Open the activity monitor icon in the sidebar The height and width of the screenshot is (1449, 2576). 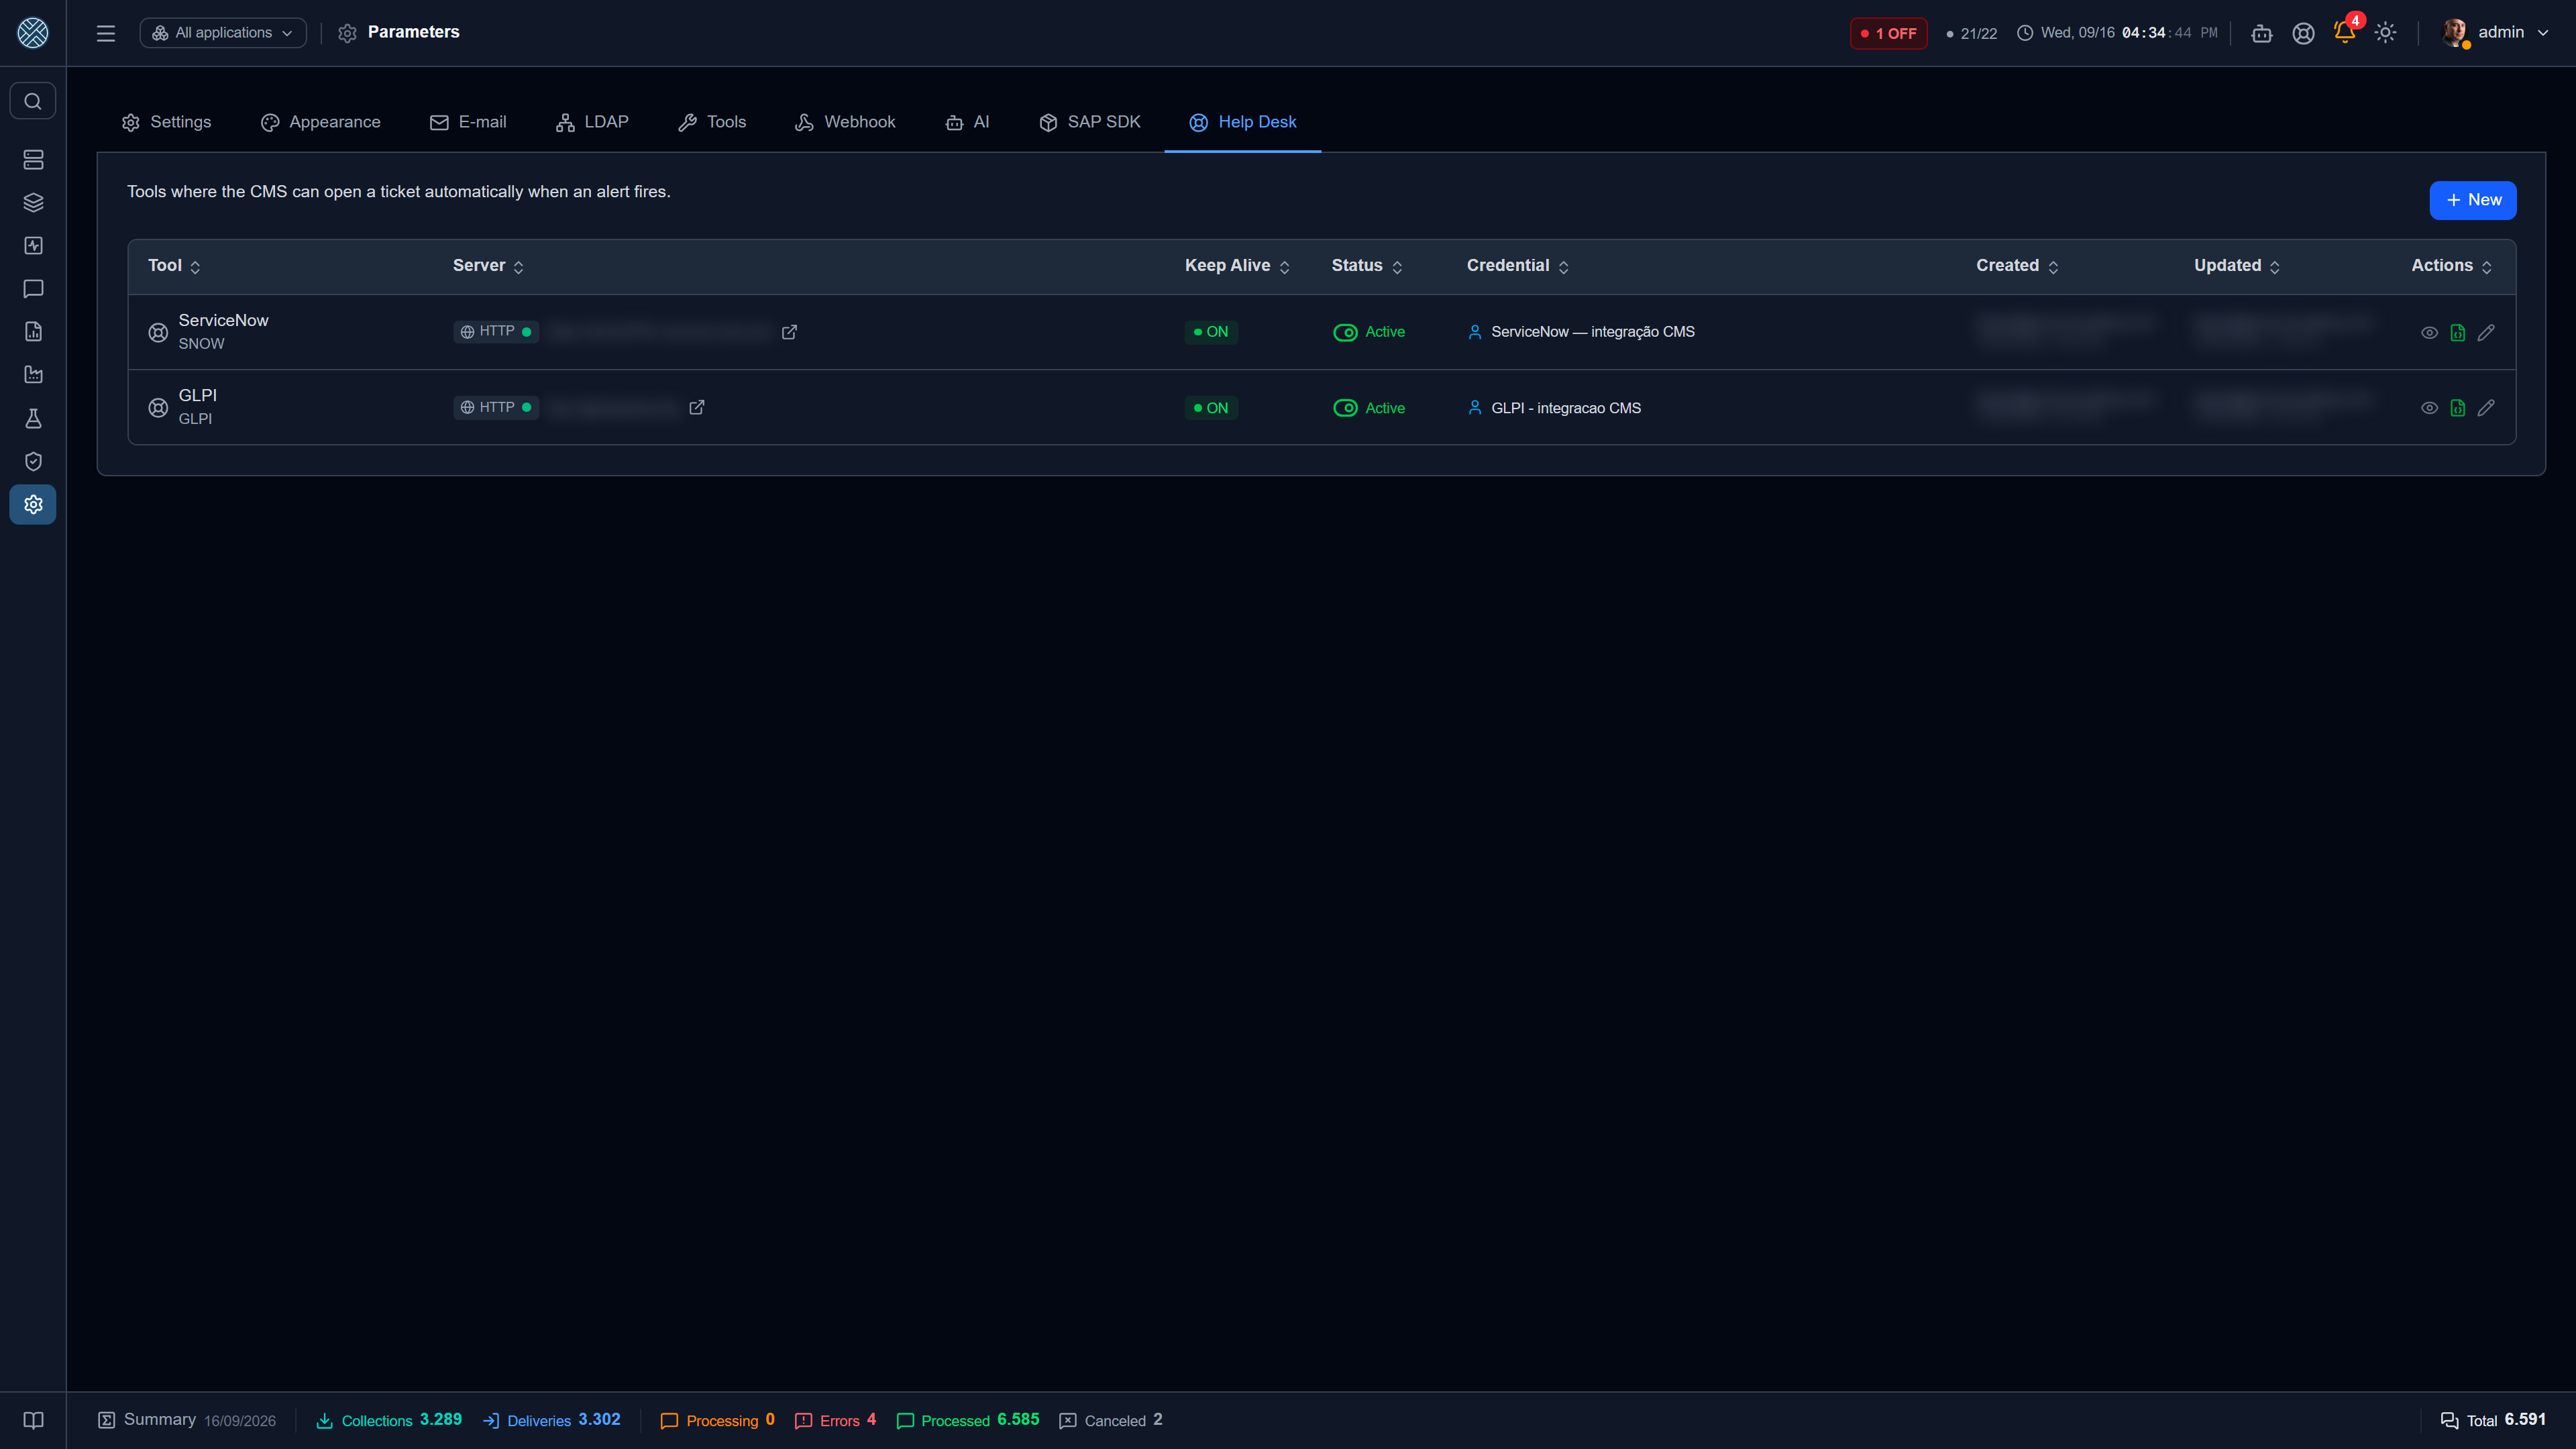[33, 246]
